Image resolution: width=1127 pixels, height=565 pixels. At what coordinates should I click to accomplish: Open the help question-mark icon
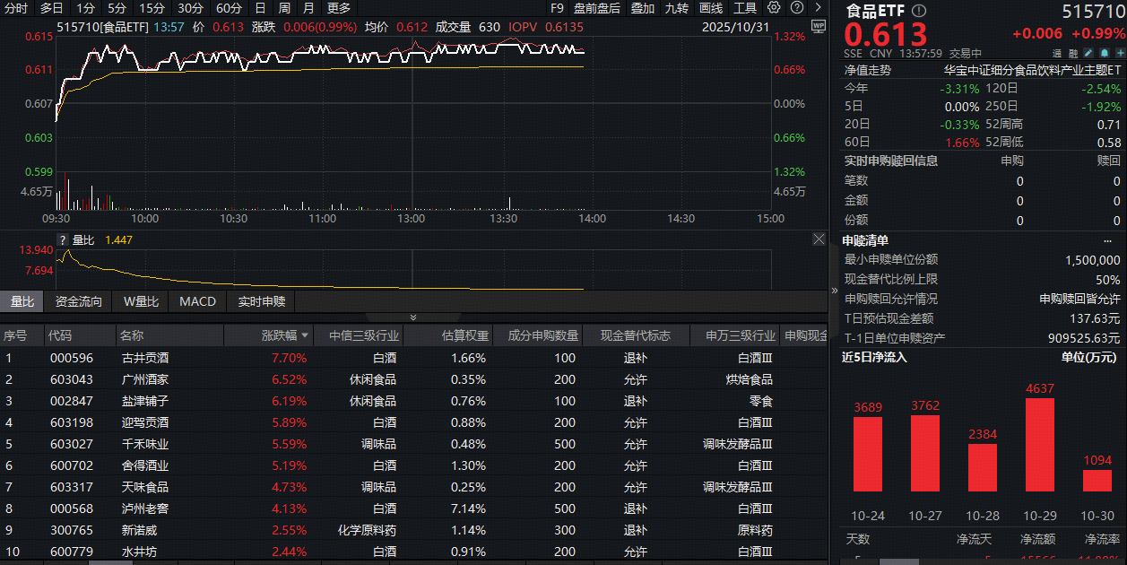(796, 7)
